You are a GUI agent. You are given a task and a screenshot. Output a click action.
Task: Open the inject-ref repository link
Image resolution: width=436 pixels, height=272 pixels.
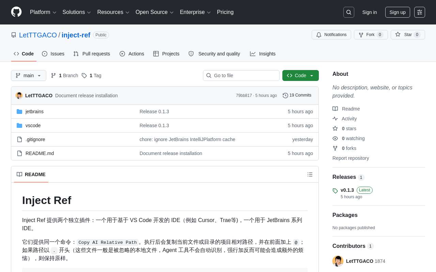[76, 35]
